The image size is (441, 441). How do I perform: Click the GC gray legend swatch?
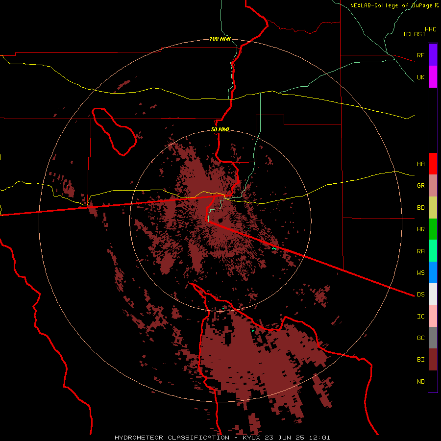[433, 338]
